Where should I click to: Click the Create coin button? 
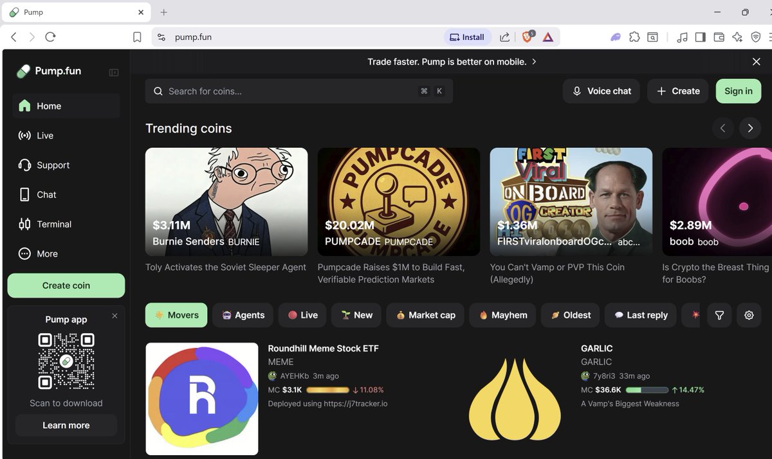66,285
